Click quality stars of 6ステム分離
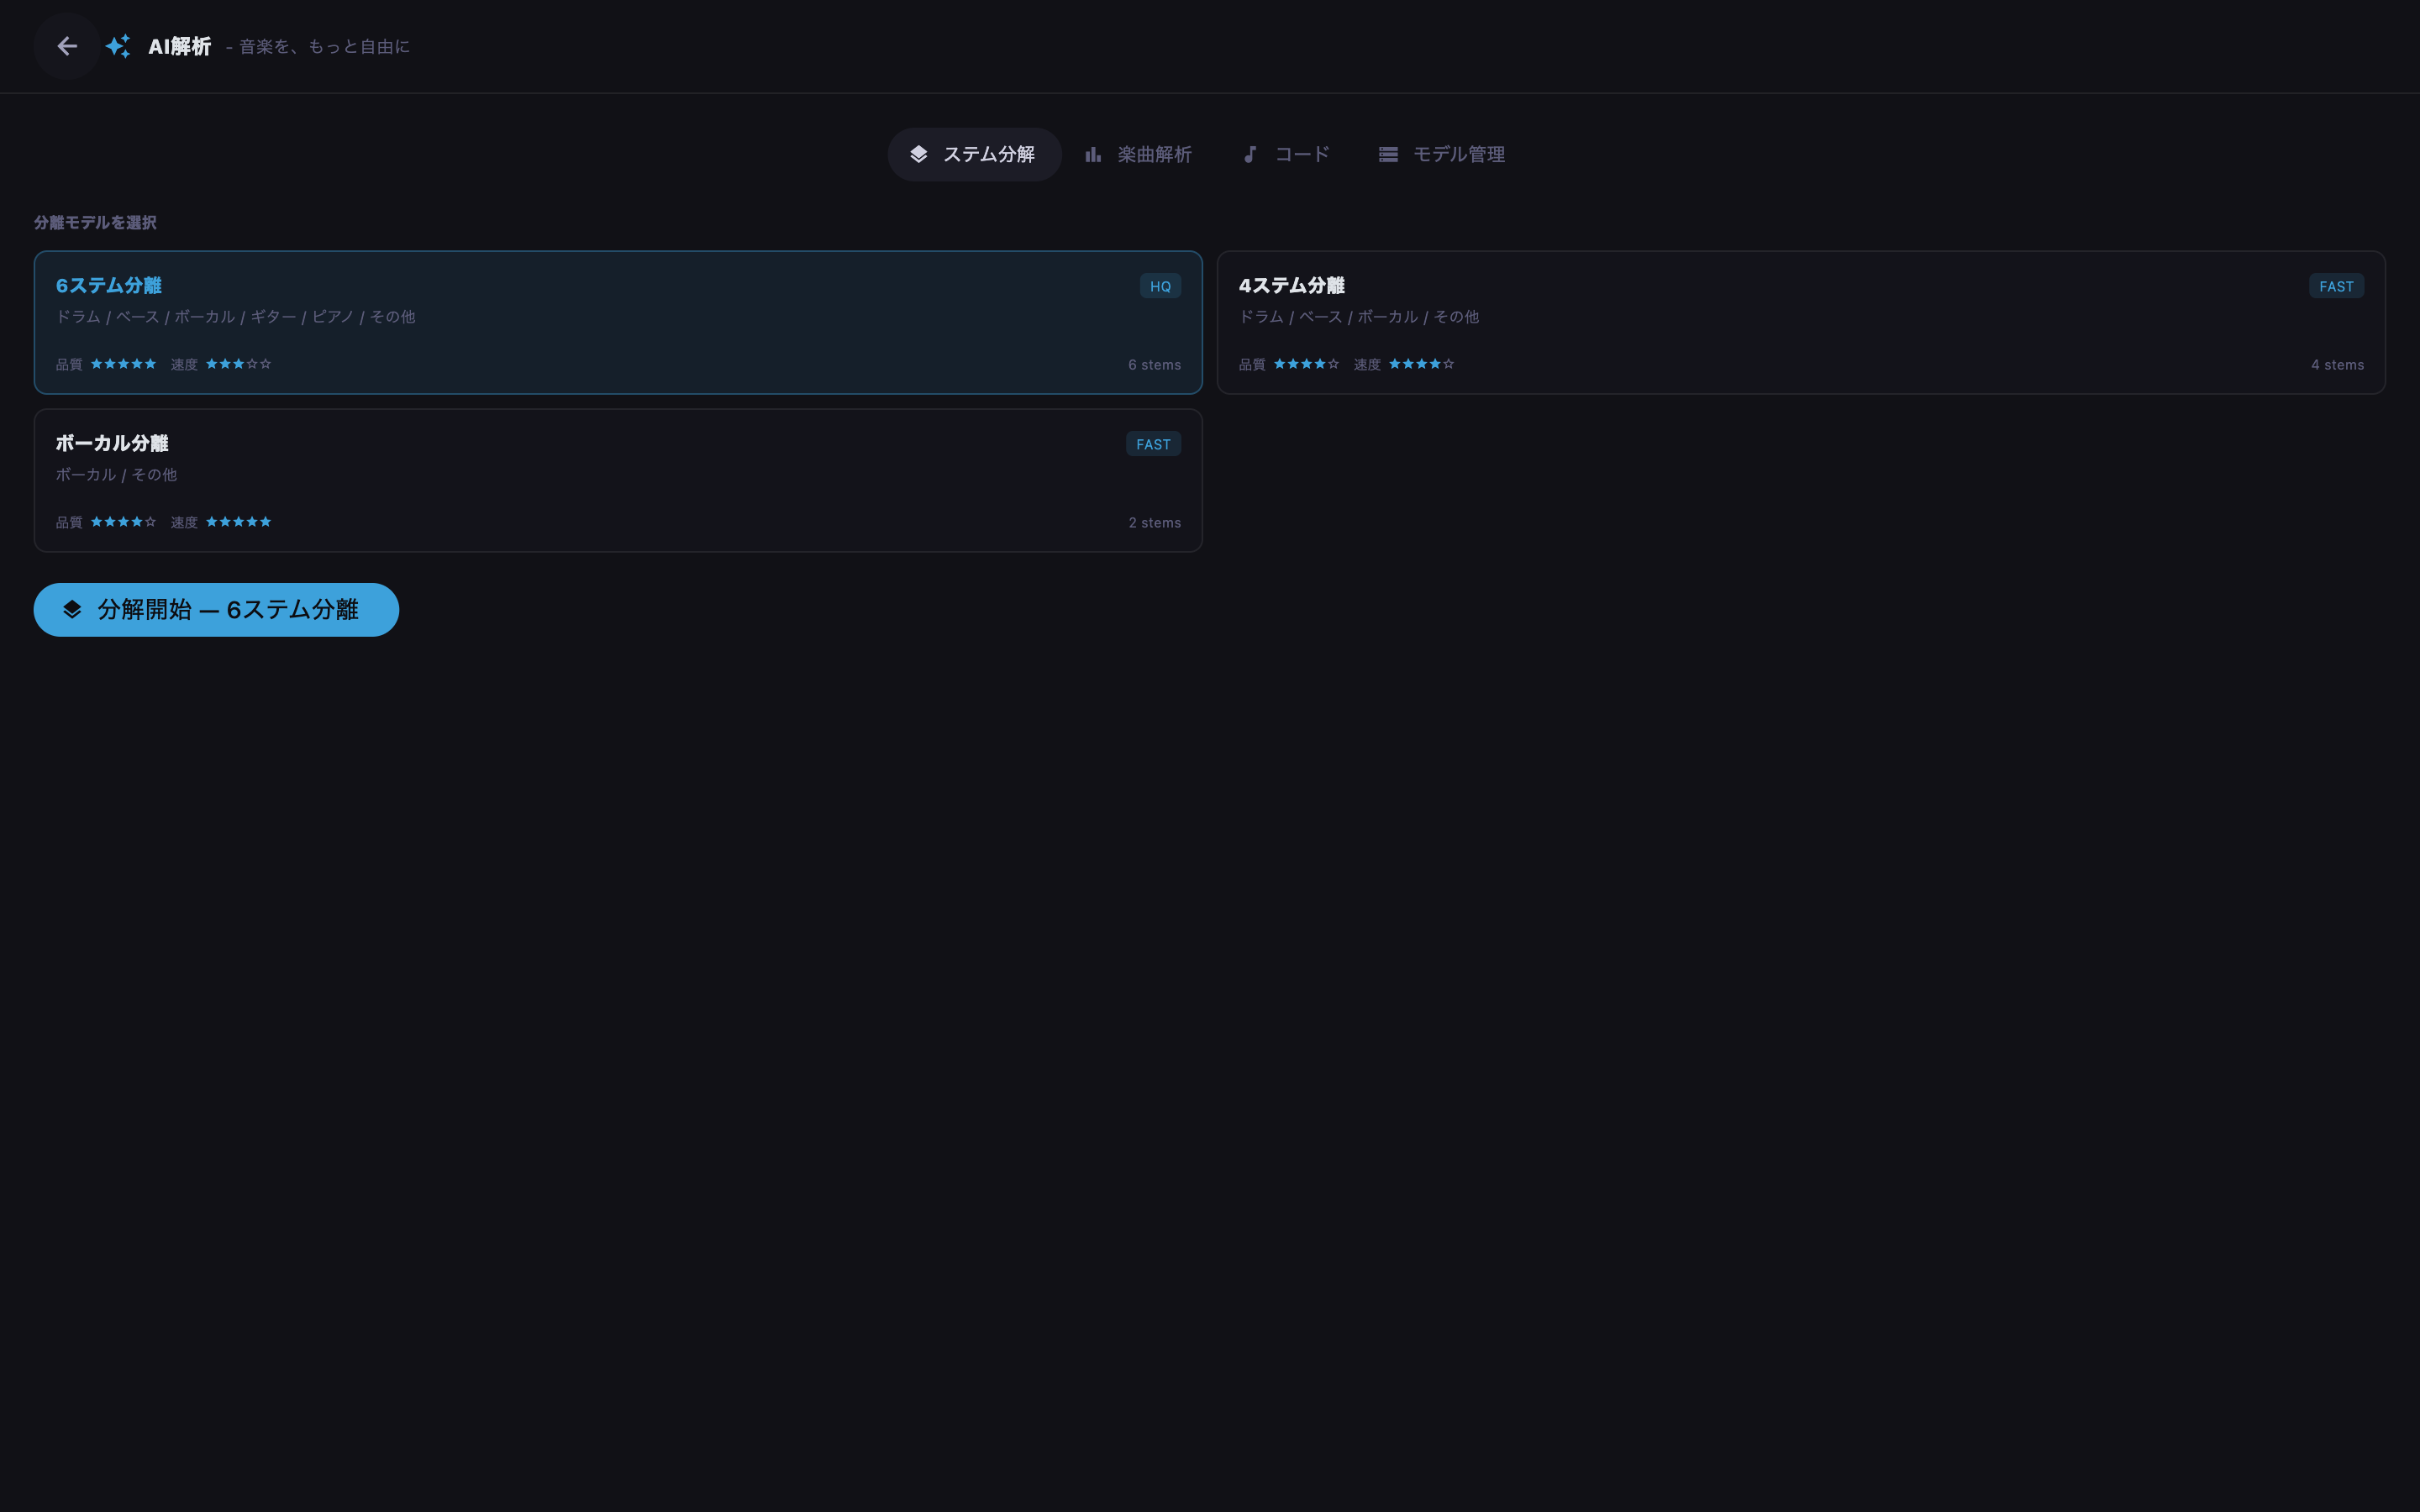Image resolution: width=2420 pixels, height=1512 pixels. (x=123, y=364)
